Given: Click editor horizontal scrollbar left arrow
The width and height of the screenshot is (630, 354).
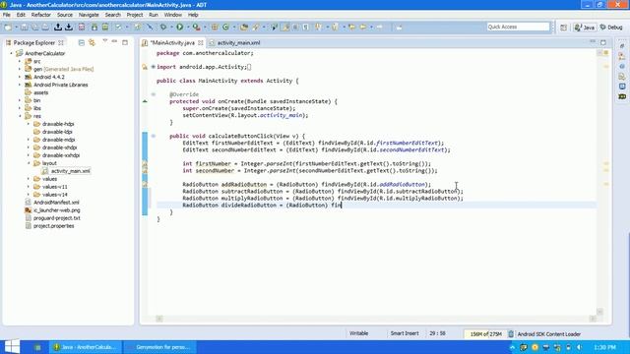Looking at the screenshot, I should click(159, 319).
